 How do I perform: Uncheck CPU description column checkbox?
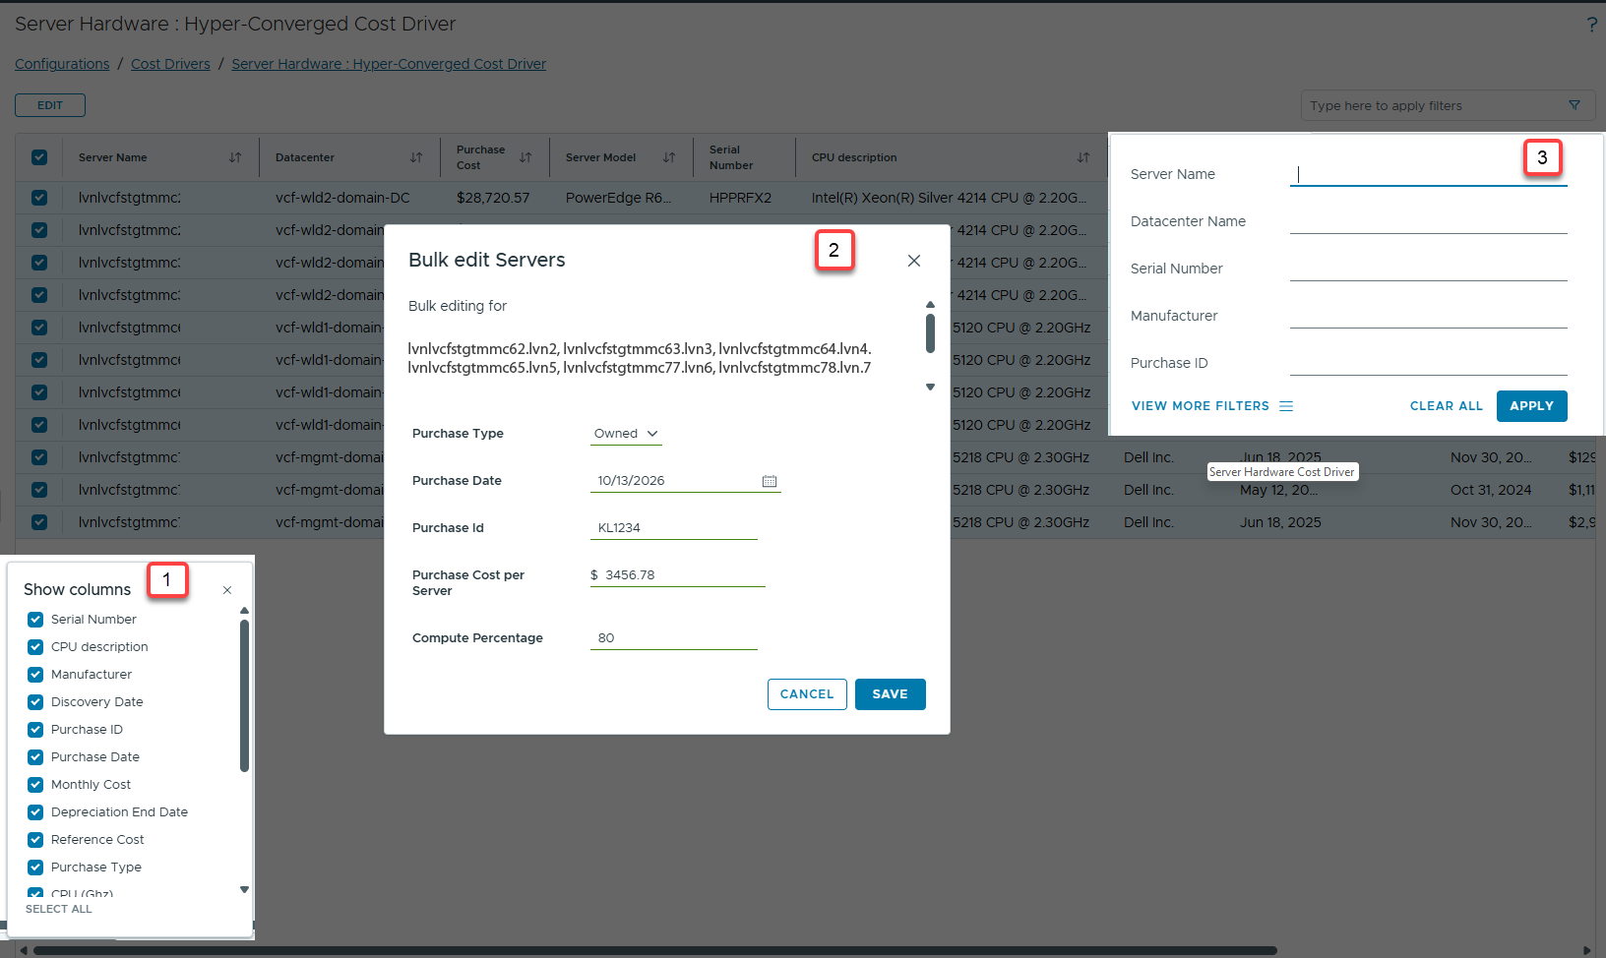tap(35, 647)
